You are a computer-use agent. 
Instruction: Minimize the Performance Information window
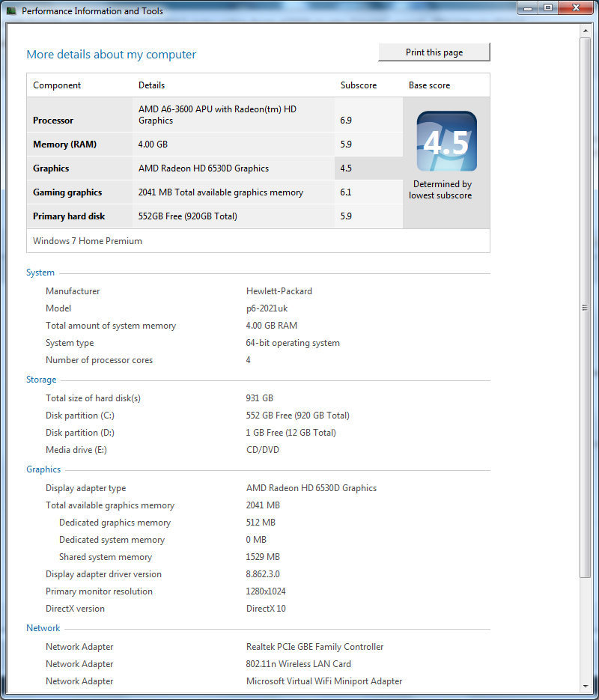coord(528,8)
